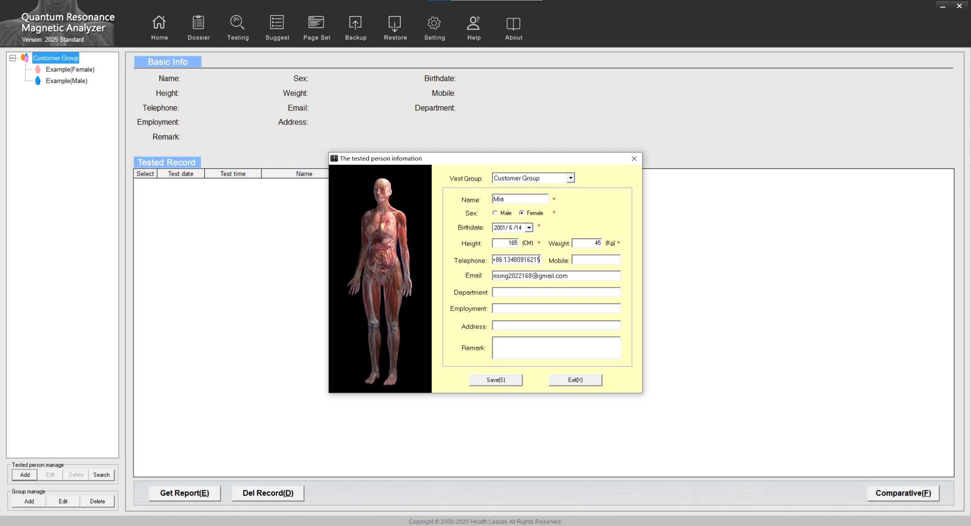Screen dimensions: 971x526
Task: Select the Female radio button
Action: [x=522, y=213]
